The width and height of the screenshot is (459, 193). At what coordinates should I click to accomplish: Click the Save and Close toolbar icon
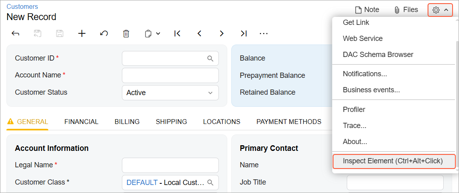37,34
